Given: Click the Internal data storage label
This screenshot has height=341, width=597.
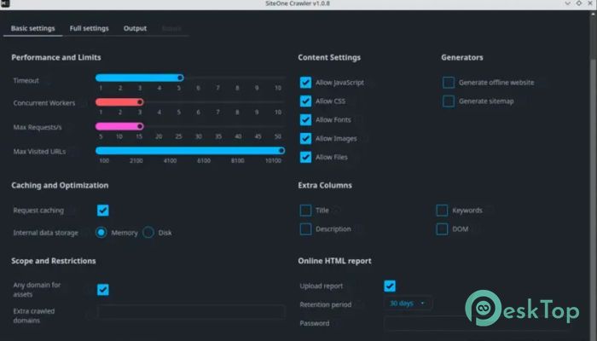Looking at the screenshot, I should pos(46,233).
